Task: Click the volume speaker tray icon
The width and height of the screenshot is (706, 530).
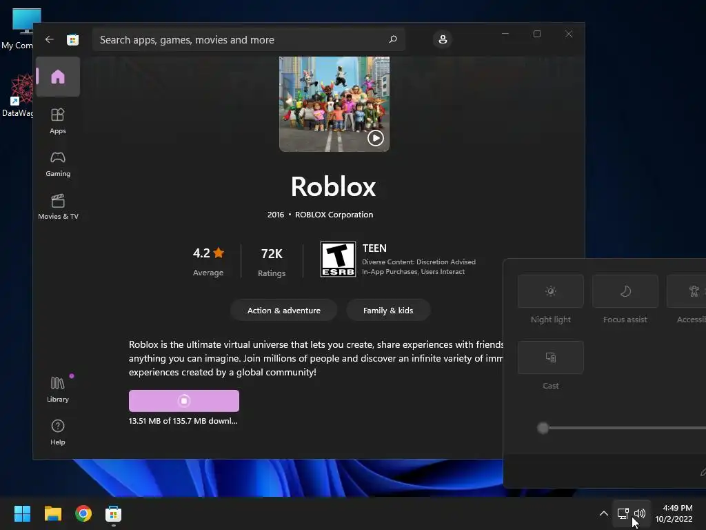Action: tap(640, 513)
